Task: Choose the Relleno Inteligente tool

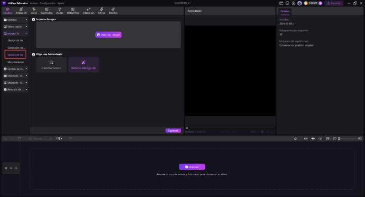Action: point(83,65)
